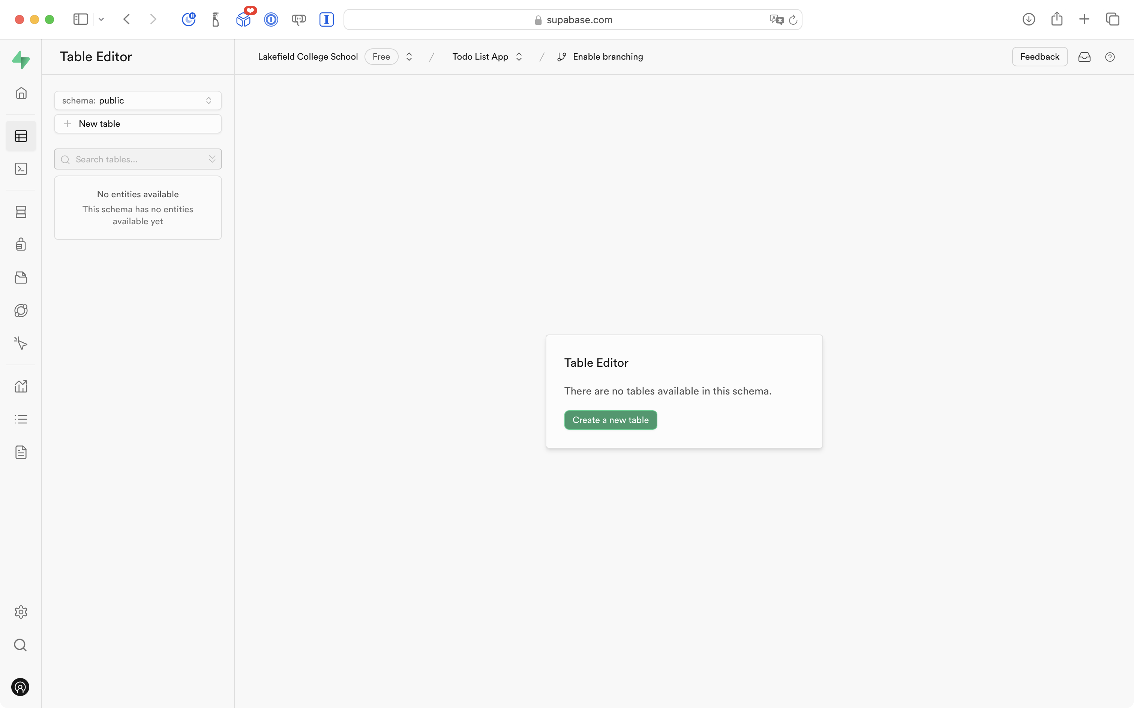Image resolution: width=1134 pixels, height=708 pixels.
Task: Expand the schema public dropdown
Action: coord(138,100)
